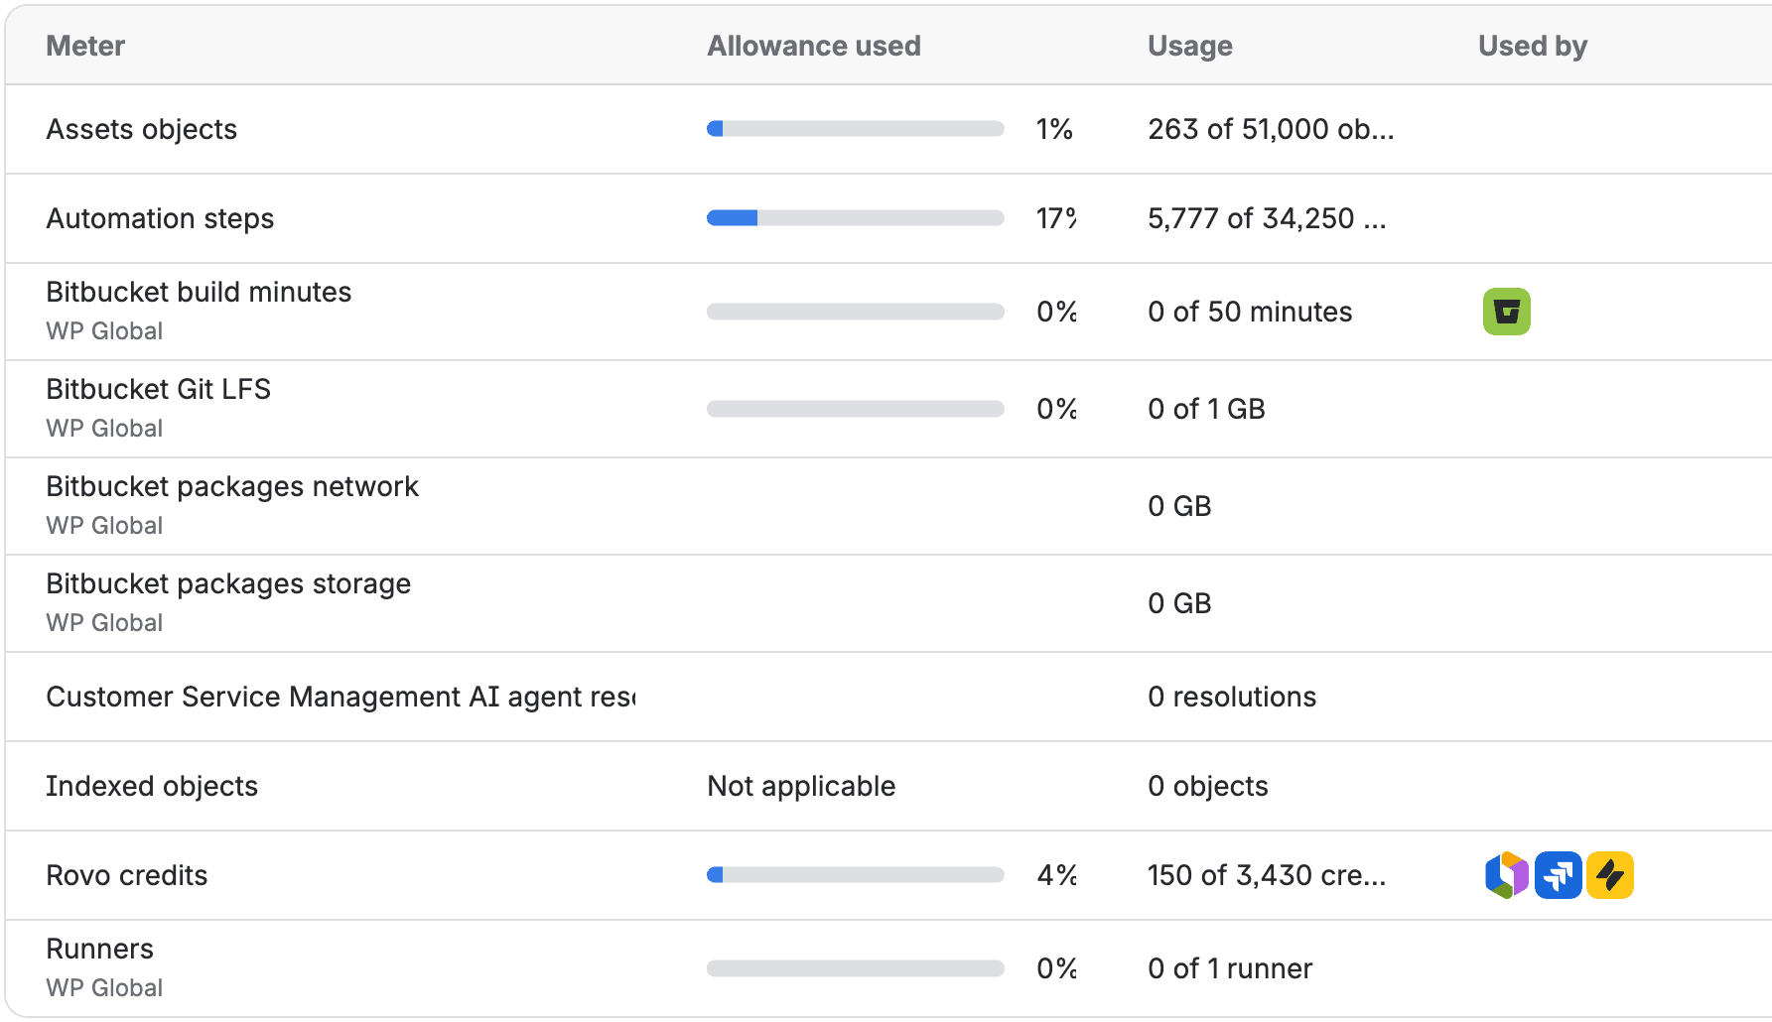Viewport: 1772px width, 1022px height.
Task: Select the Bitbucket Git LFS meter name
Action: pyautogui.click(x=158, y=389)
